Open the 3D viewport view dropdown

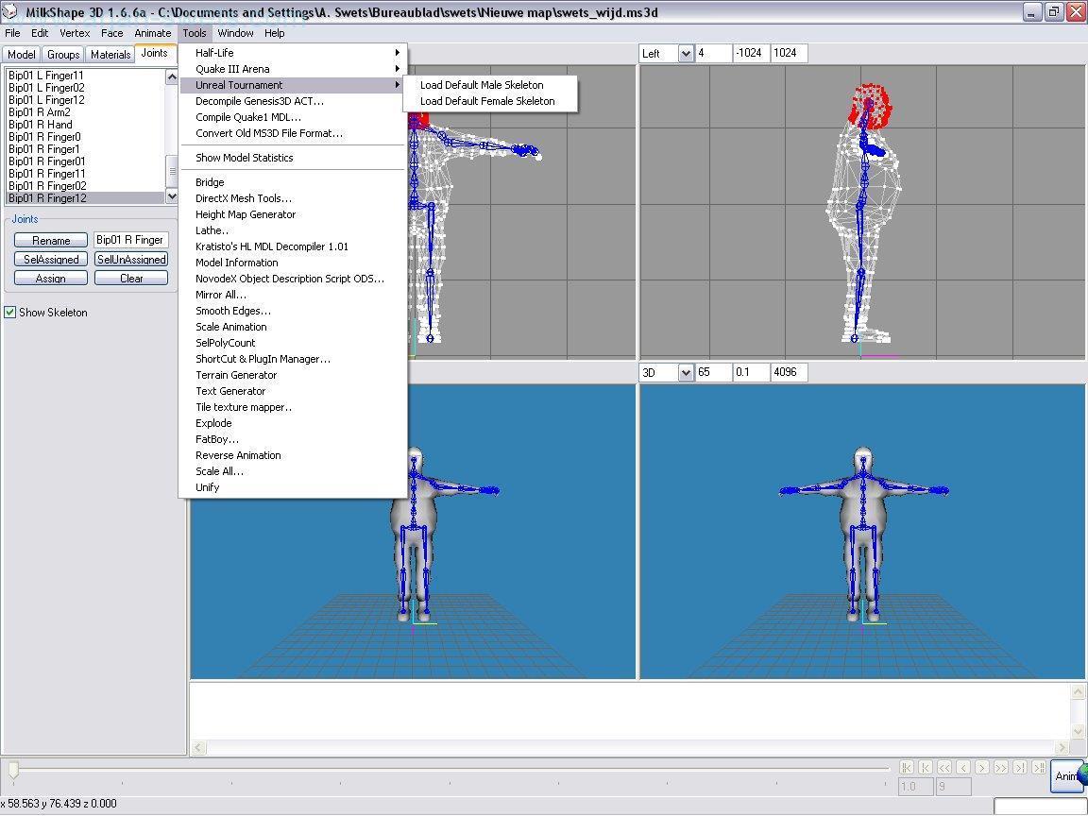pyautogui.click(x=685, y=373)
